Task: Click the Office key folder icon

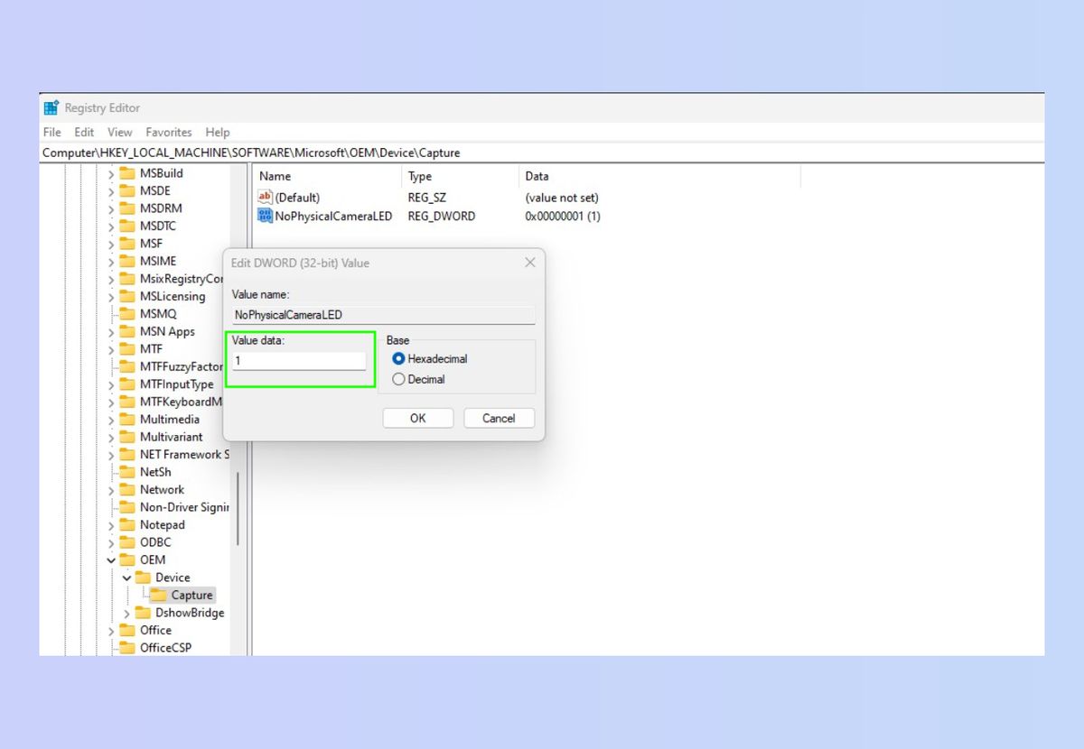Action: (126, 630)
